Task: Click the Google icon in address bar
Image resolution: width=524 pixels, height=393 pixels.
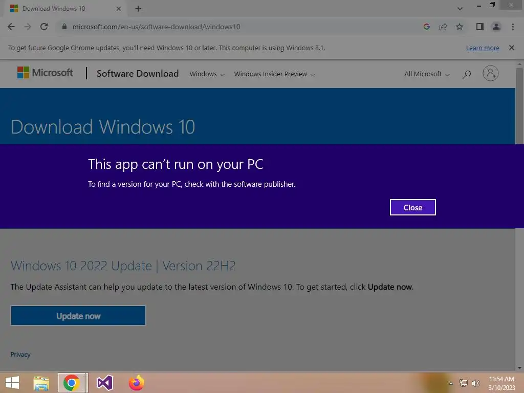Action: click(426, 27)
